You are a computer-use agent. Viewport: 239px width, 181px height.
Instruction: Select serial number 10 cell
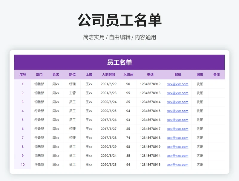tap(23, 165)
